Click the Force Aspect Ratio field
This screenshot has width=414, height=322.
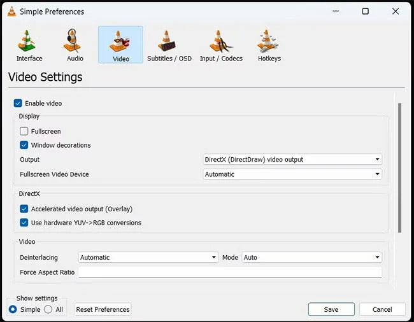pyautogui.click(x=230, y=272)
